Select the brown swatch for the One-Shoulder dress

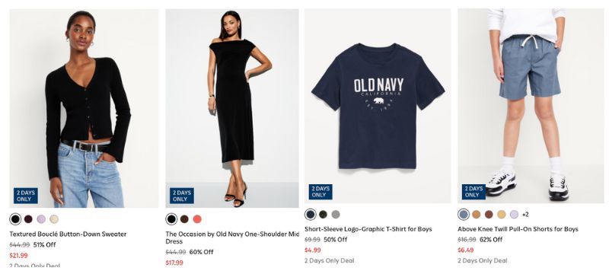coord(184,219)
